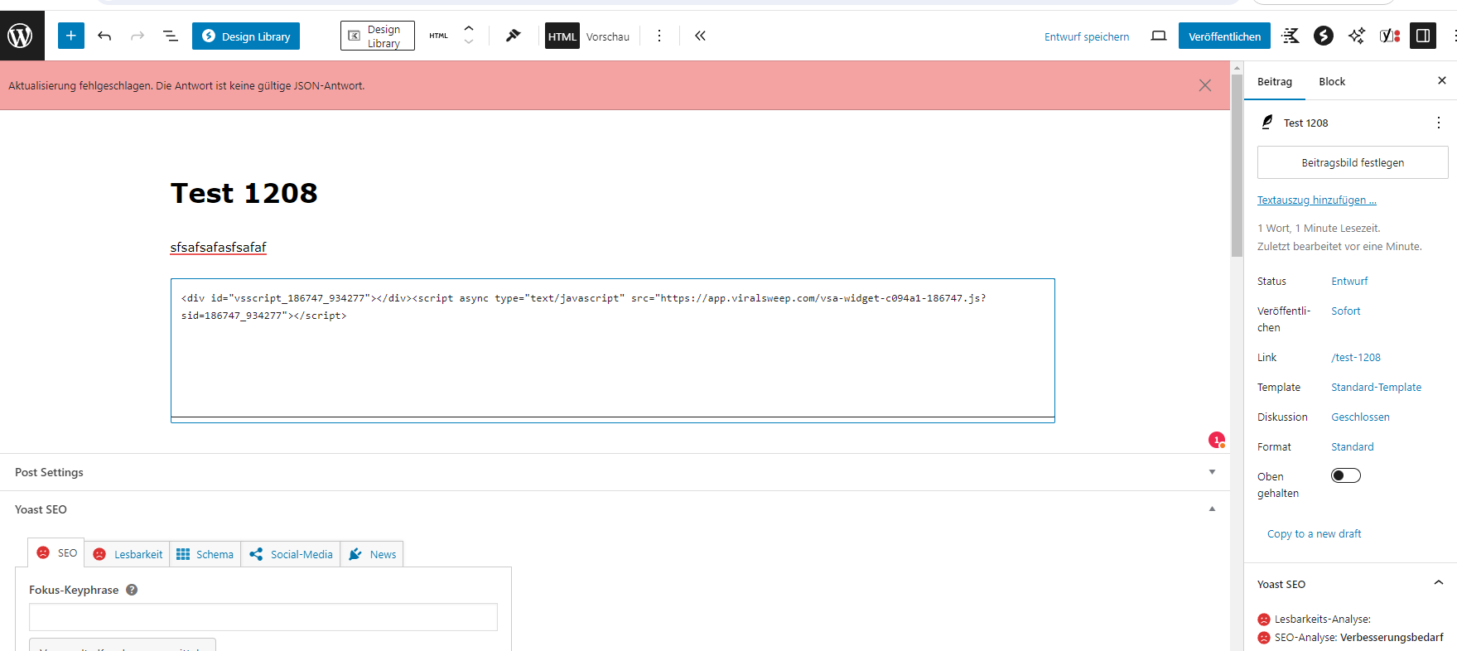Switch to the Block tab
The image size is (1457, 651).
coord(1331,81)
